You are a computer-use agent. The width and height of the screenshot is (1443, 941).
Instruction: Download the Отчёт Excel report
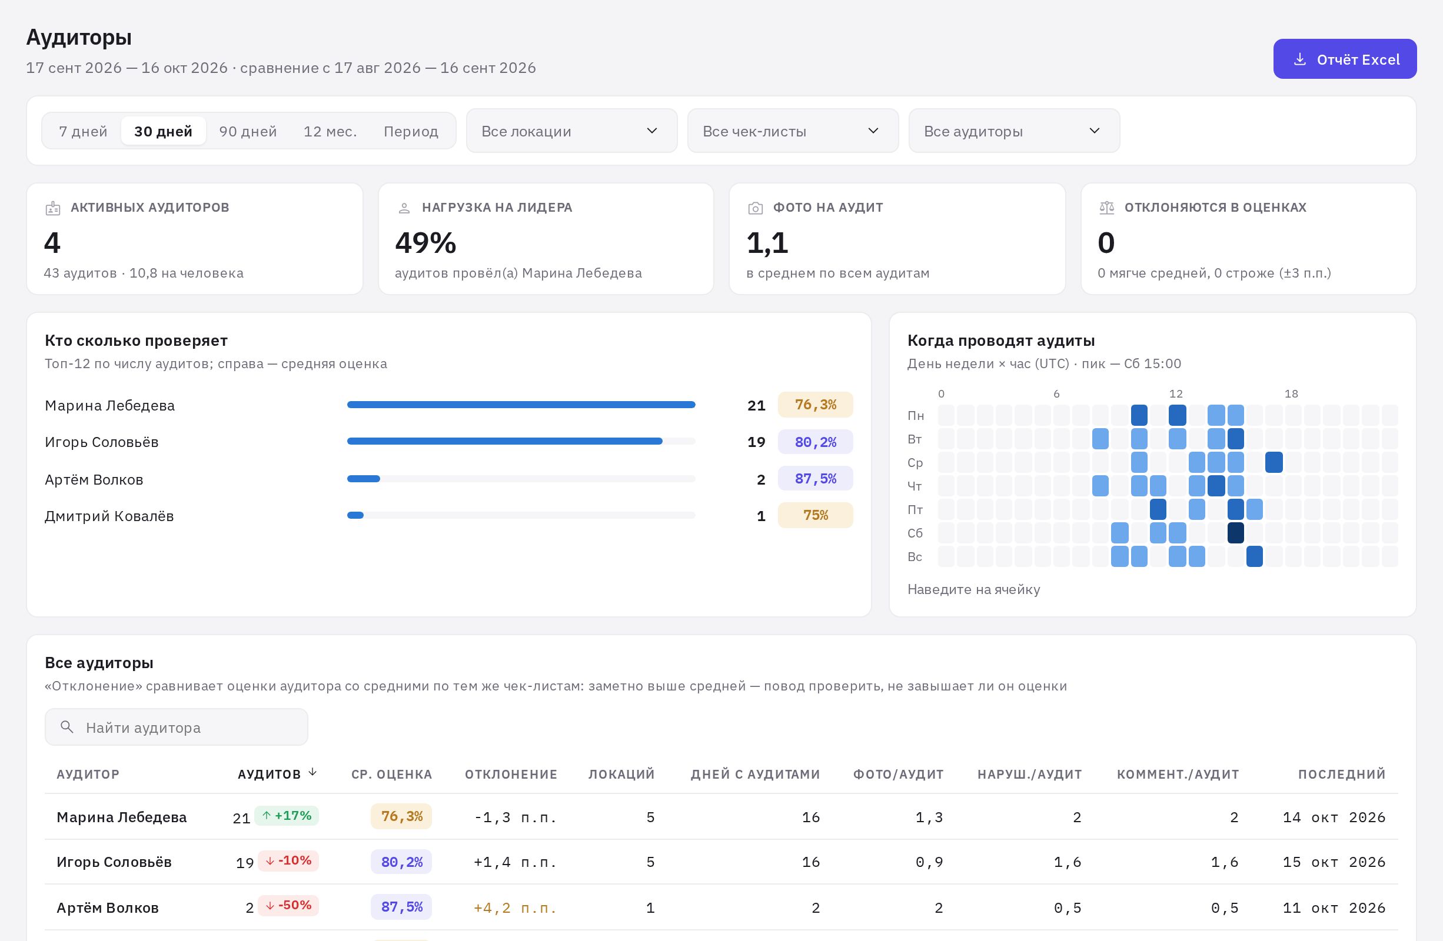[1345, 59]
